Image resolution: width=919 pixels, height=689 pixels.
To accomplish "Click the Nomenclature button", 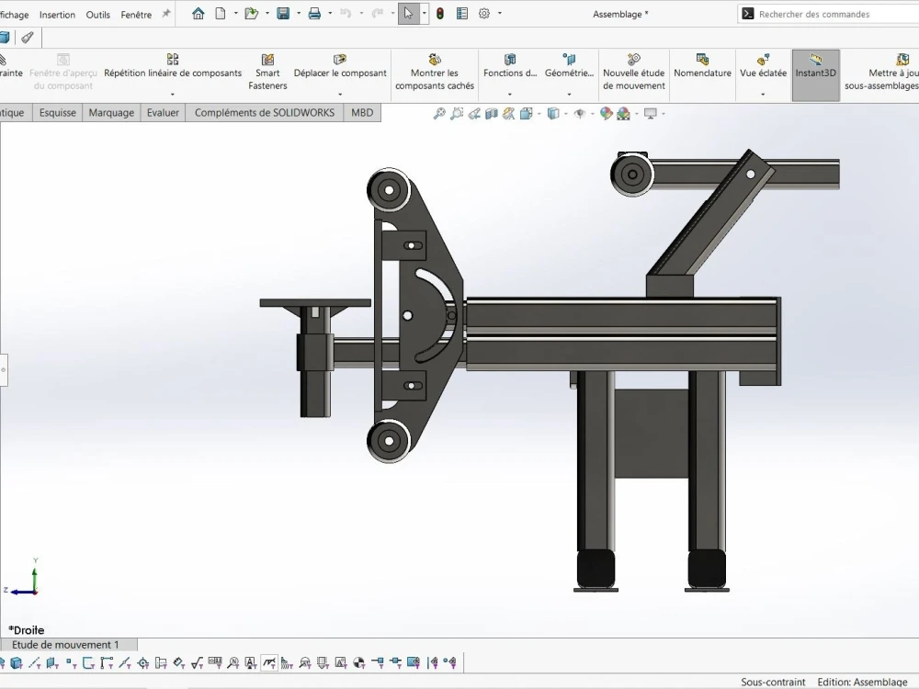I will (702, 73).
